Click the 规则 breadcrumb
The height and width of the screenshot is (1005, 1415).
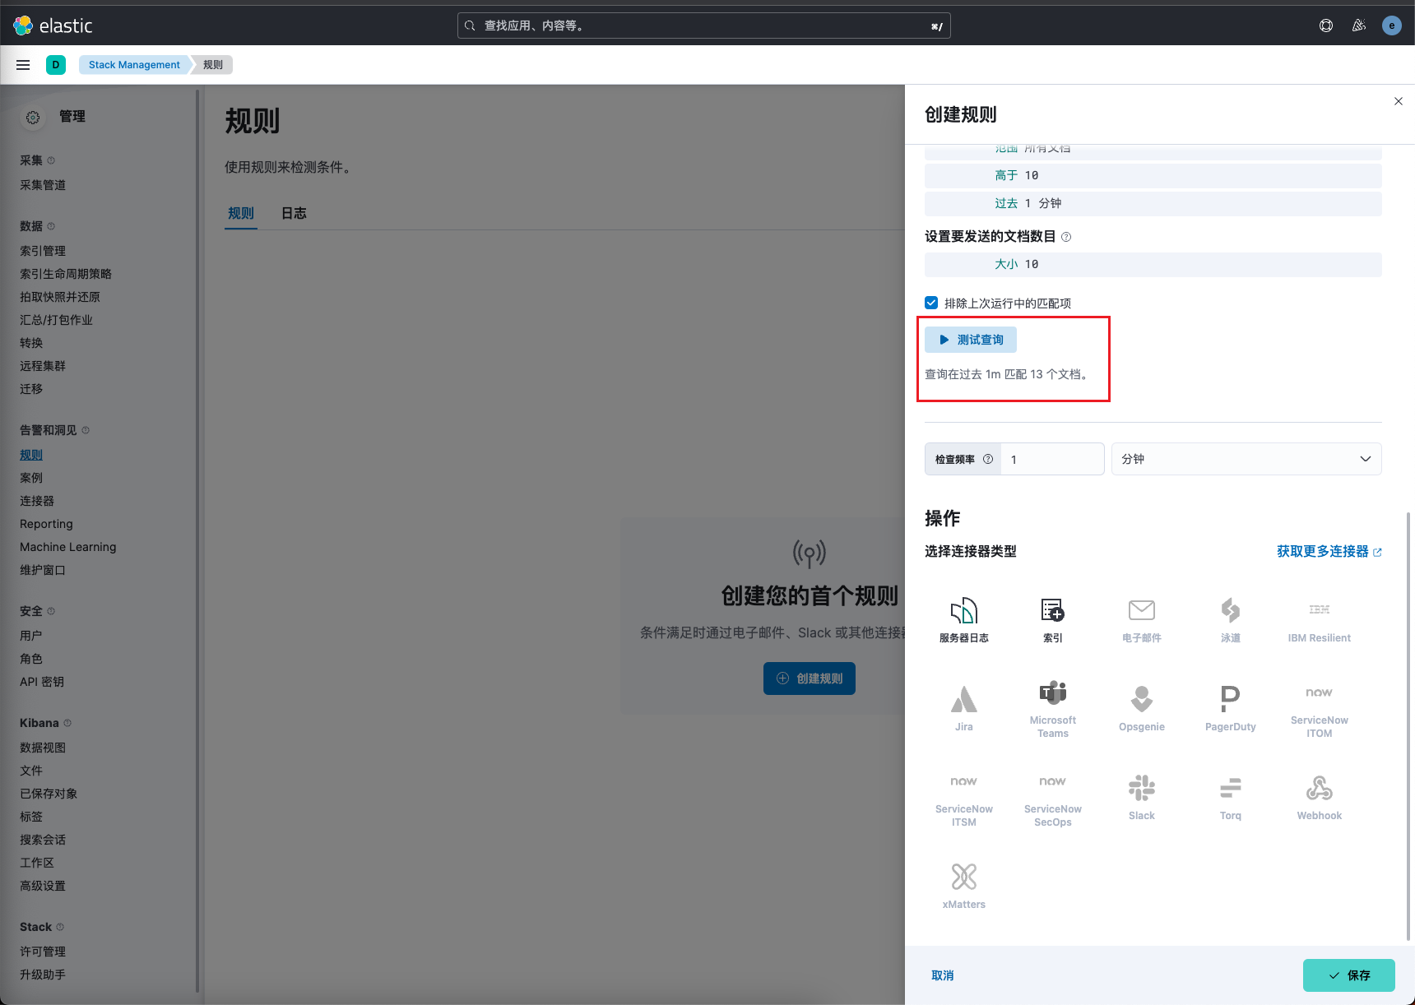(x=213, y=65)
